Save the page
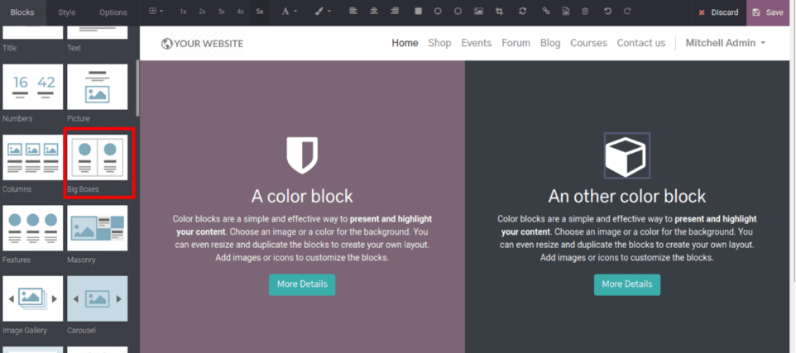The image size is (796, 353). click(x=770, y=12)
